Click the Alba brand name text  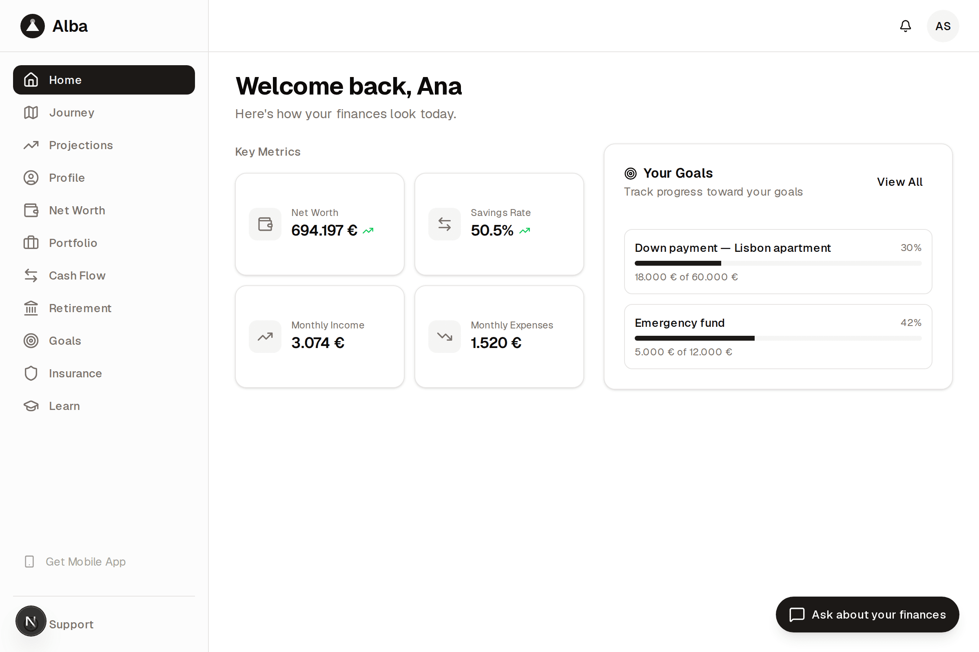(x=70, y=26)
